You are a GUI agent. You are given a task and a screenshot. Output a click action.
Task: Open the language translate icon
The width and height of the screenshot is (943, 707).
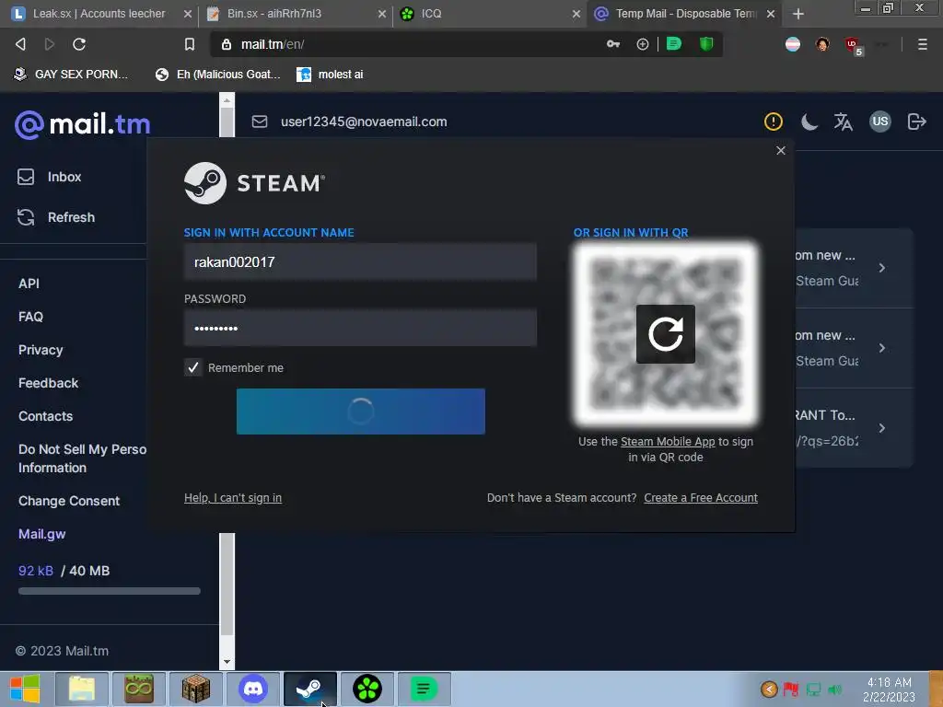pyautogui.click(x=844, y=122)
